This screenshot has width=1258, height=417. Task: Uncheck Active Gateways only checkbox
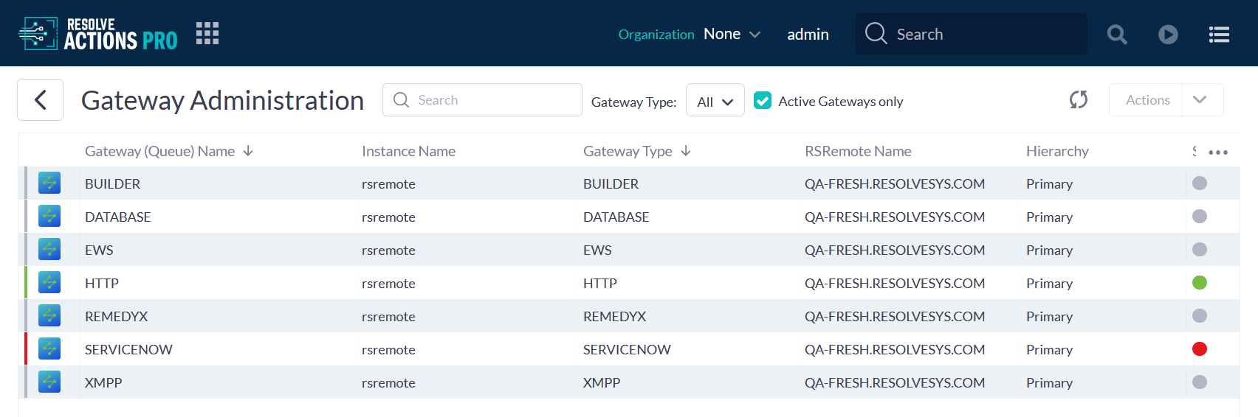click(763, 101)
